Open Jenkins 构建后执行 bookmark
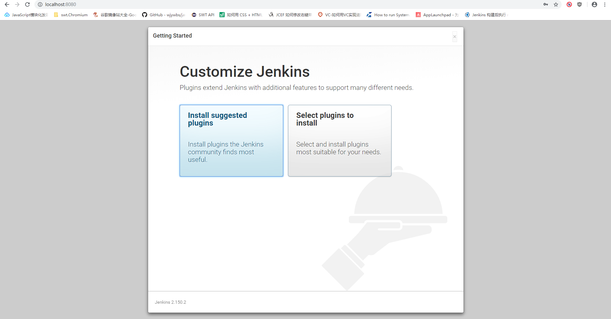611x319 pixels. pyautogui.click(x=486, y=15)
